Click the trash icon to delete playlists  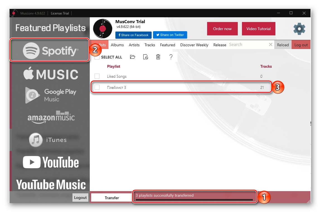pyautogui.click(x=158, y=57)
